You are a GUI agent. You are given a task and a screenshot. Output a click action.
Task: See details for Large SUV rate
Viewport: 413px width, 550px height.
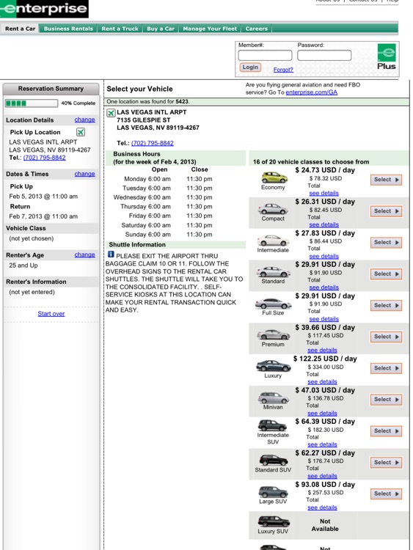323,508
